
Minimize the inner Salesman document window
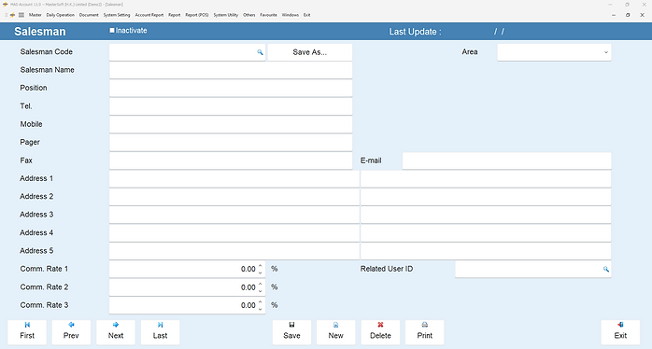click(x=614, y=15)
